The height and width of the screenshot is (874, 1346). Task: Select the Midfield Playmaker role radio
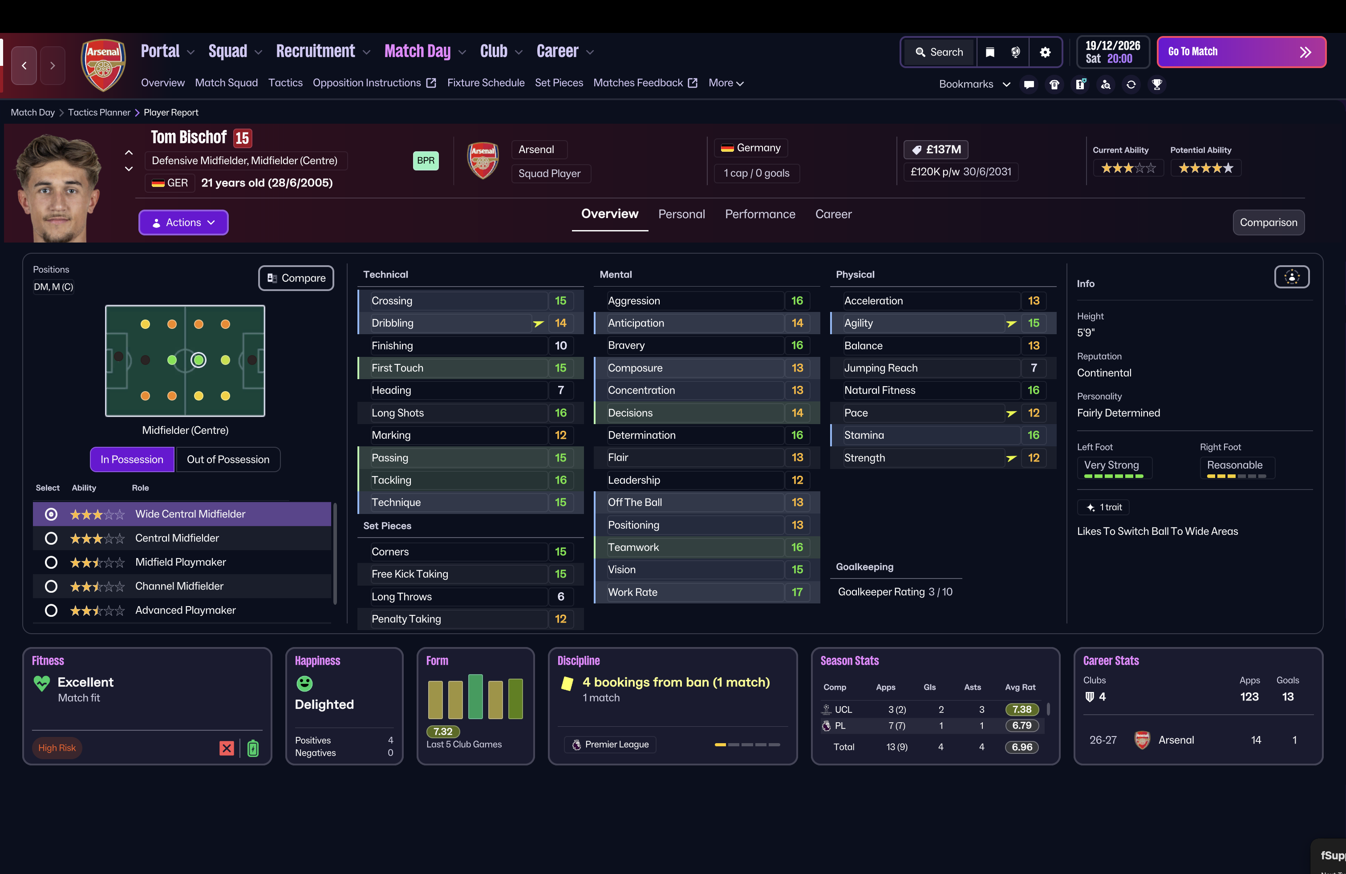[51, 562]
